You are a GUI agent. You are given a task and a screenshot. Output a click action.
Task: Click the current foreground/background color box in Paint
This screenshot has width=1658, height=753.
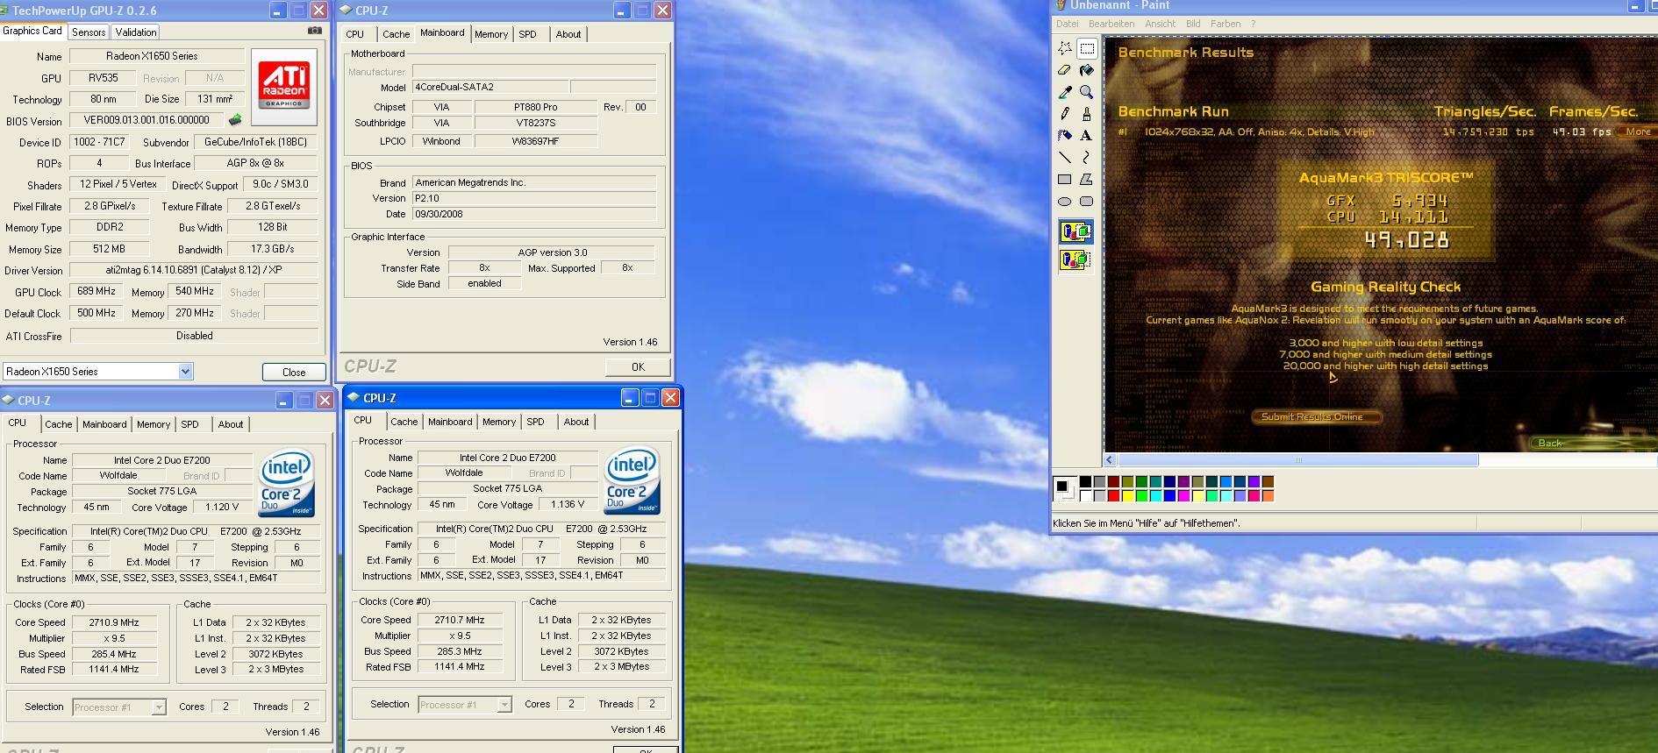1064,488
